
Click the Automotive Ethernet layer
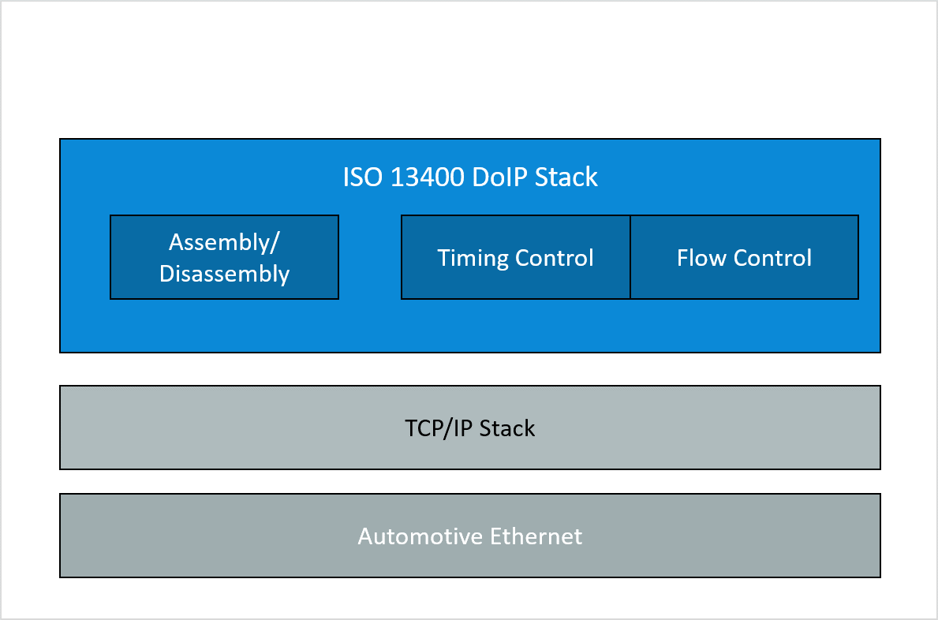coord(470,536)
